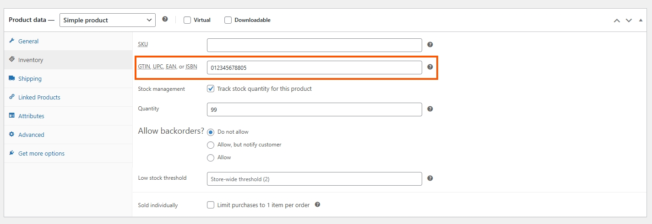Tick the Downloadable checkbox
Image resolution: width=652 pixels, height=224 pixels.
pos(228,20)
